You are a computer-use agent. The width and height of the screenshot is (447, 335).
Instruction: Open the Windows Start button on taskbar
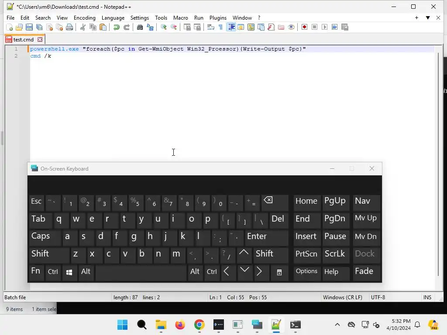tap(123, 325)
